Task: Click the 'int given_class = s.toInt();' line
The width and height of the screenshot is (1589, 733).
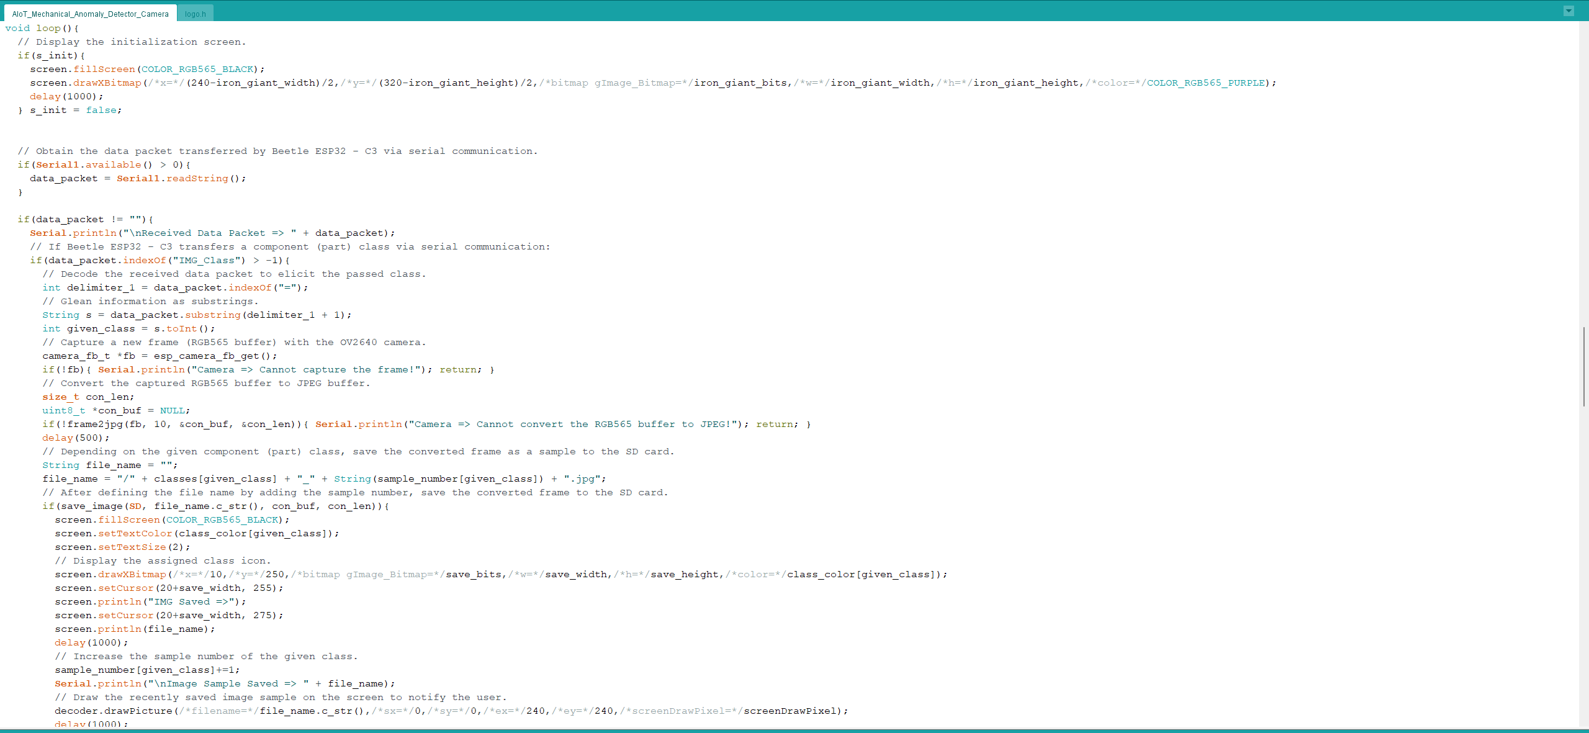Action: tap(129, 329)
